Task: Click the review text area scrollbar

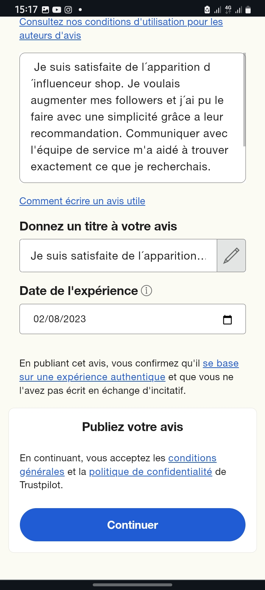Action: [244, 100]
